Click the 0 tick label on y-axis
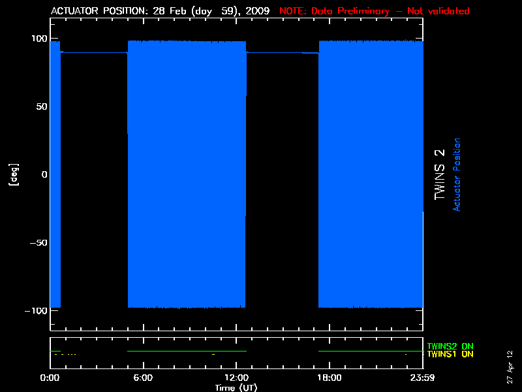Image resolution: width=522 pixels, height=392 pixels. pos(44,174)
